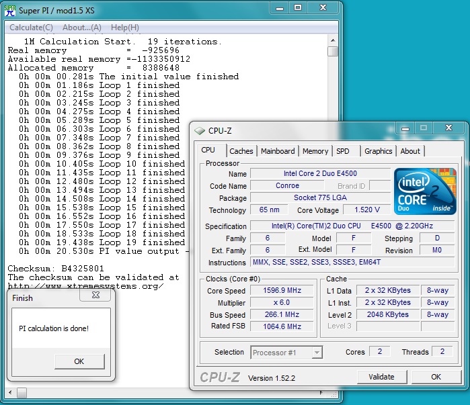
Task: Click the Family value '6'
Action: tap(268, 238)
